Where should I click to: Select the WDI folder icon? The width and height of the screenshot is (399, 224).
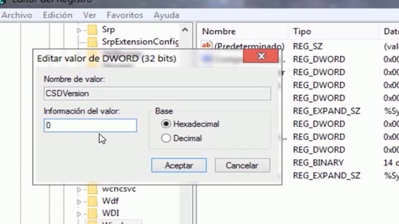click(92, 213)
